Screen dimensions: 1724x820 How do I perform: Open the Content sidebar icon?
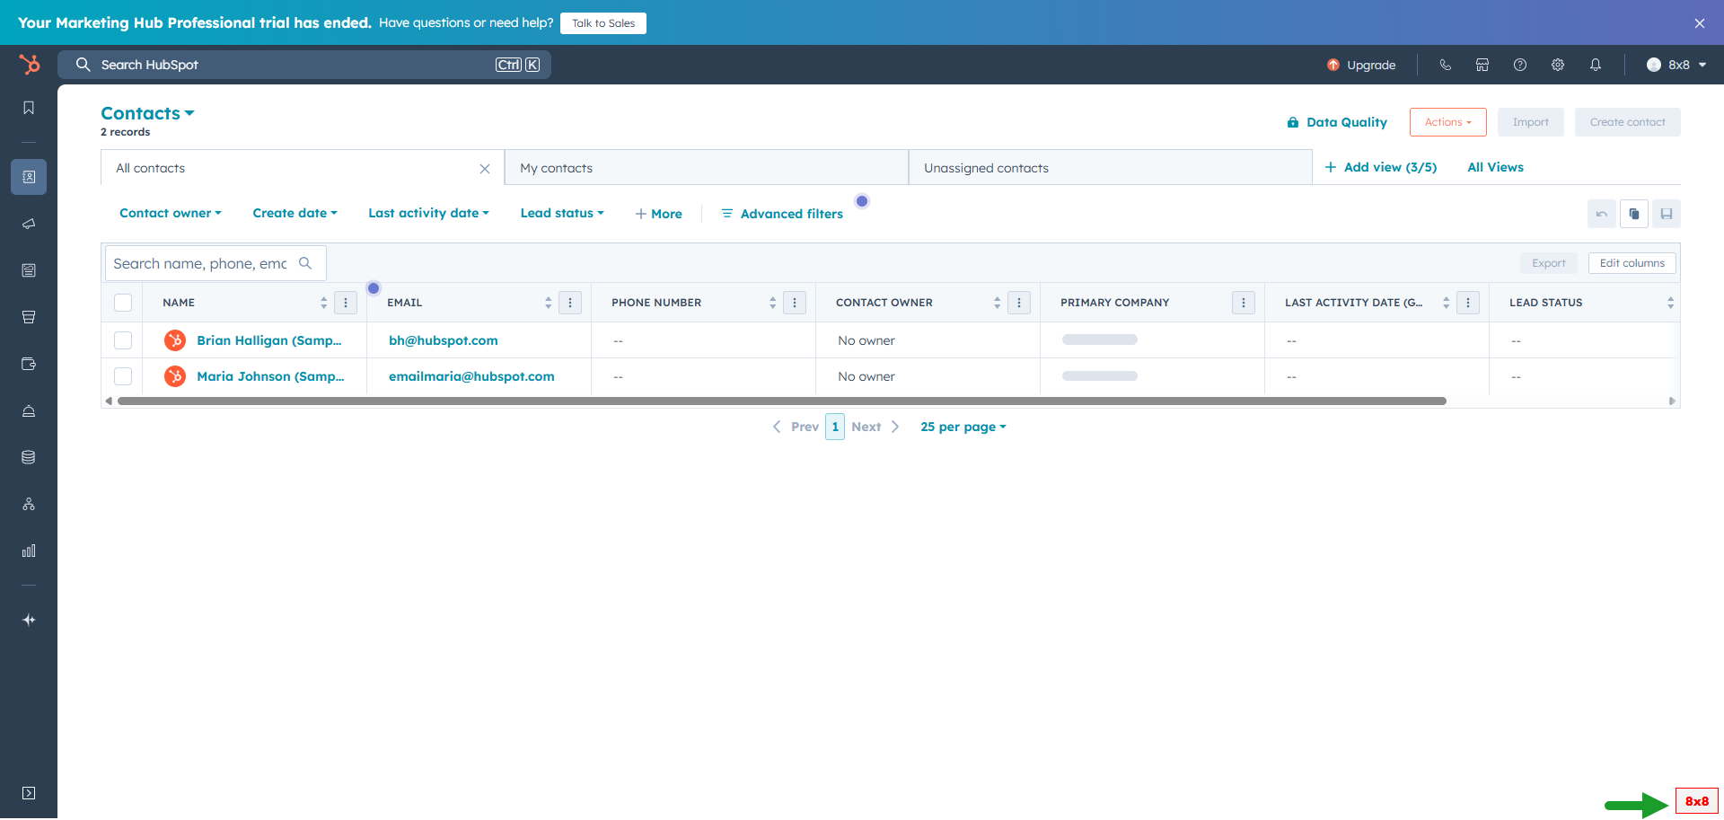click(29, 270)
